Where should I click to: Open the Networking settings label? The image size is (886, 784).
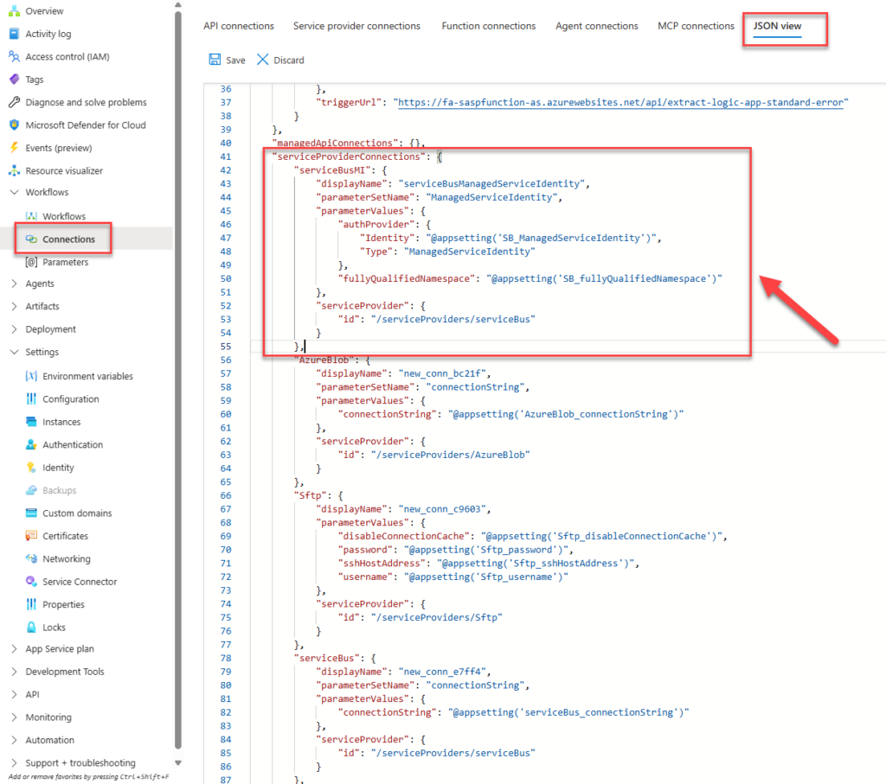tap(67, 558)
